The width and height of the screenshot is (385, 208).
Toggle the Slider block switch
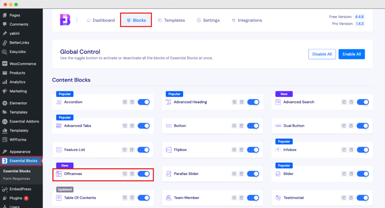click(363, 174)
